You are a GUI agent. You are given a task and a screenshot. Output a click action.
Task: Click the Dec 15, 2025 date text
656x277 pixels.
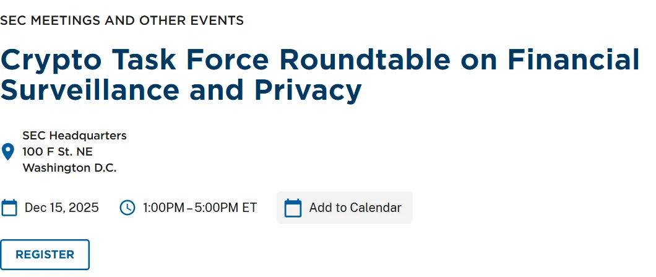coord(62,208)
